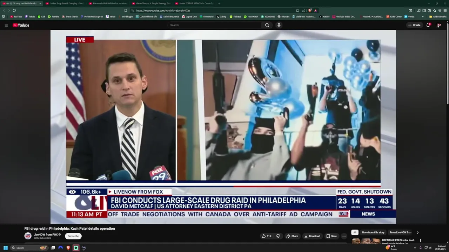
Task: Click the Share button under video
Action: point(292,236)
